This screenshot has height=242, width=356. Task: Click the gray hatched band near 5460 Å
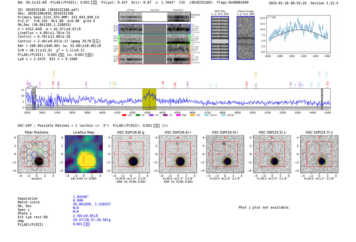(x=322, y=99)
